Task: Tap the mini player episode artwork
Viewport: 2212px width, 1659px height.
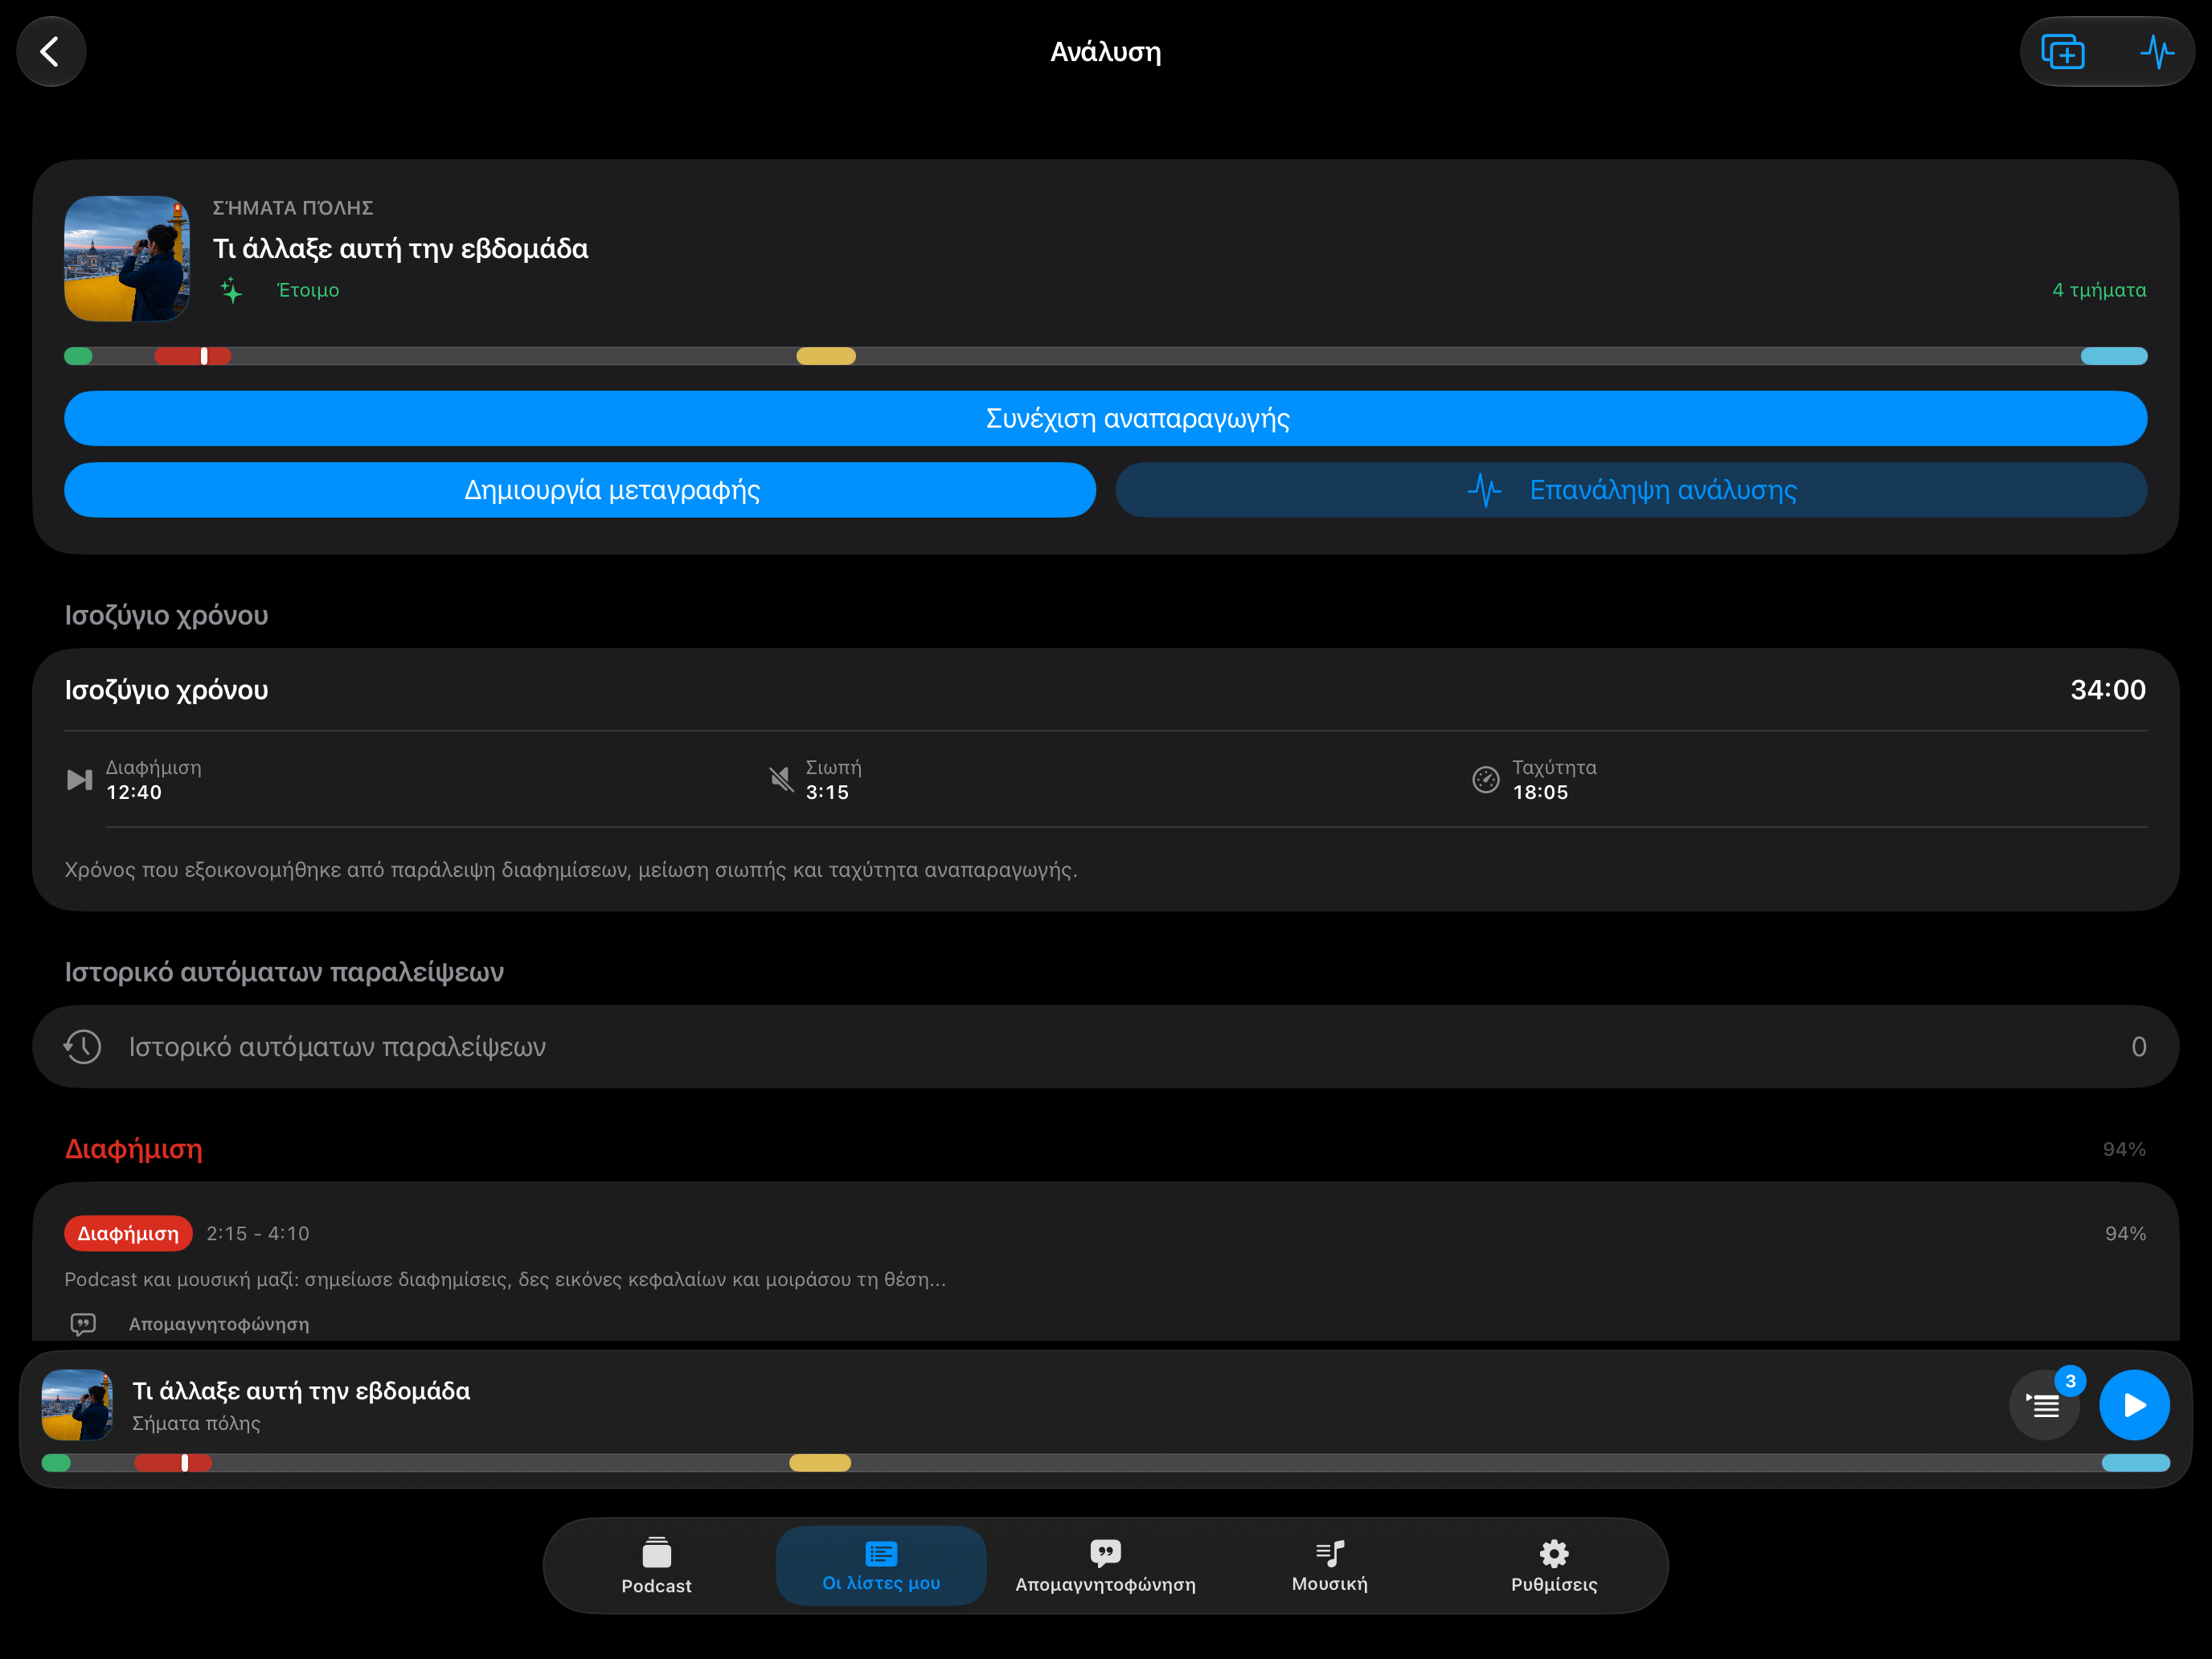Action: tap(77, 1404)
